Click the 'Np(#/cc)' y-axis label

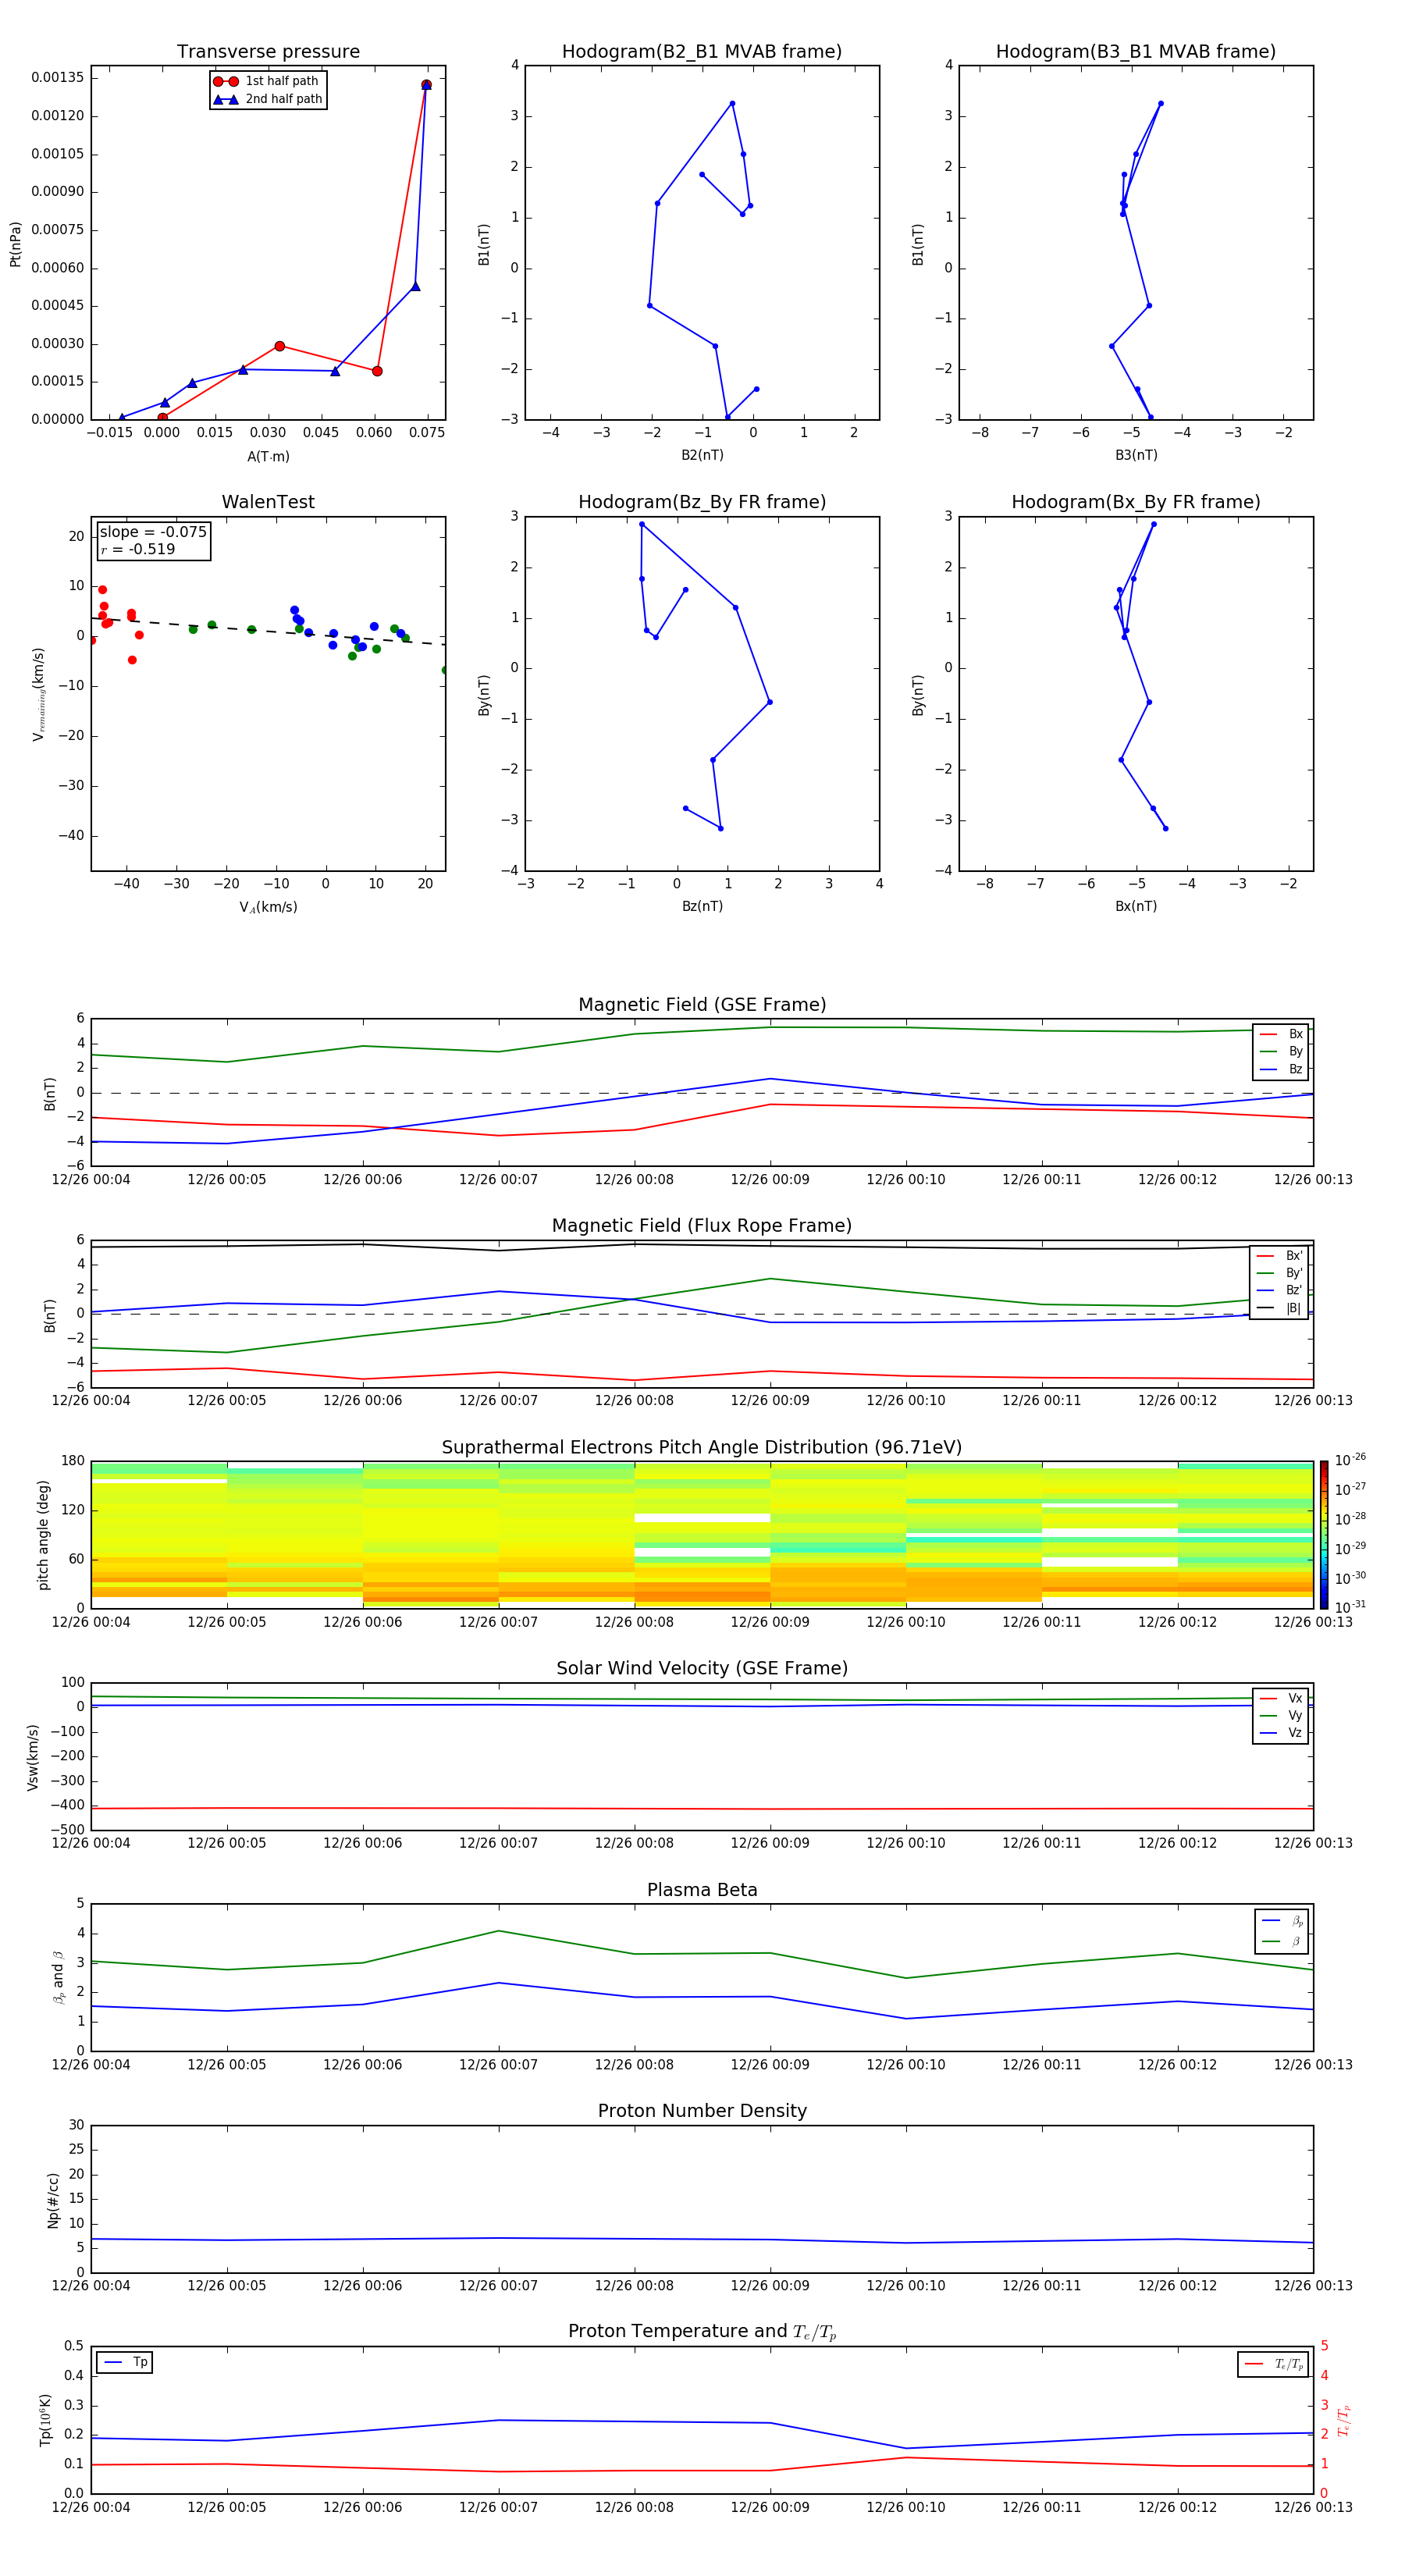tap(53, 2200)
